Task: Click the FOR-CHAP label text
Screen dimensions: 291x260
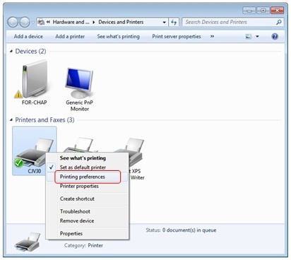Action: coord(35,102)
